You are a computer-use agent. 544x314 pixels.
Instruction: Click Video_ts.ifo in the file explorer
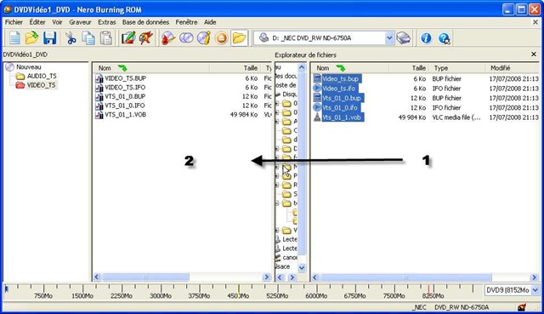339,88
